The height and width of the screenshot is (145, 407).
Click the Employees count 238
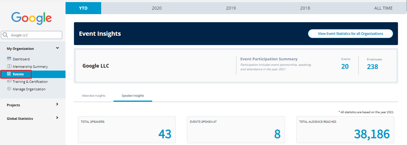pos(373,67)
